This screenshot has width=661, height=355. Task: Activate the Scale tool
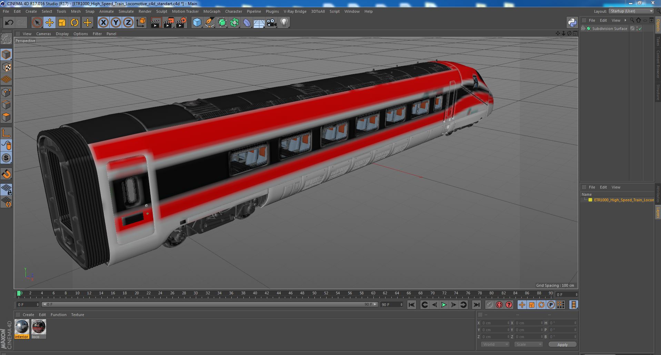pos(62,23)
